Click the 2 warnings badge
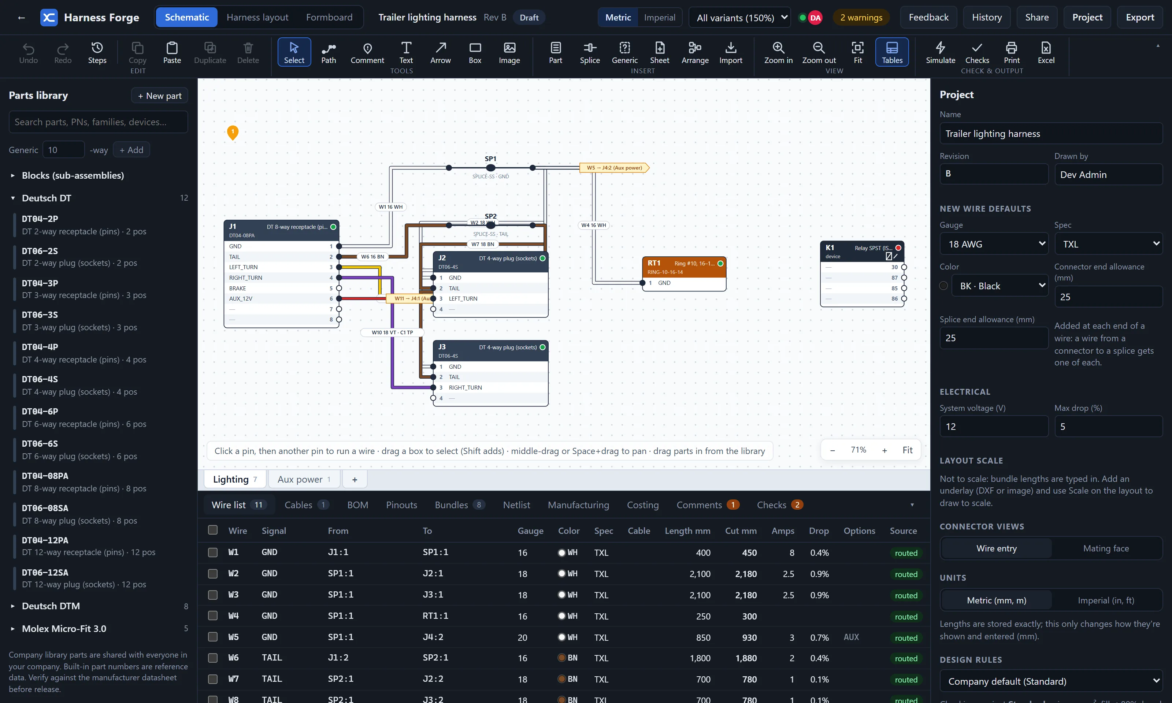This screenshot has height=703, width=1172. pyautogui.click(x=861, y=18)
